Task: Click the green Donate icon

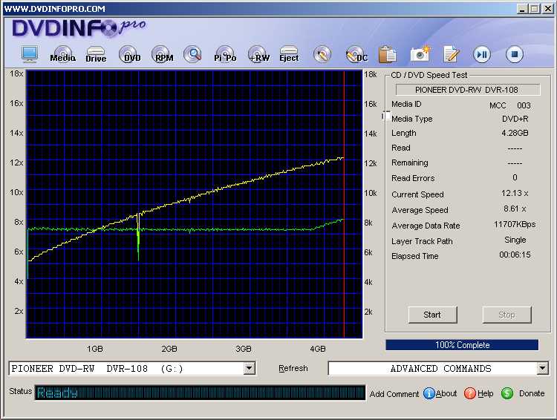Action: coord(507,393)
